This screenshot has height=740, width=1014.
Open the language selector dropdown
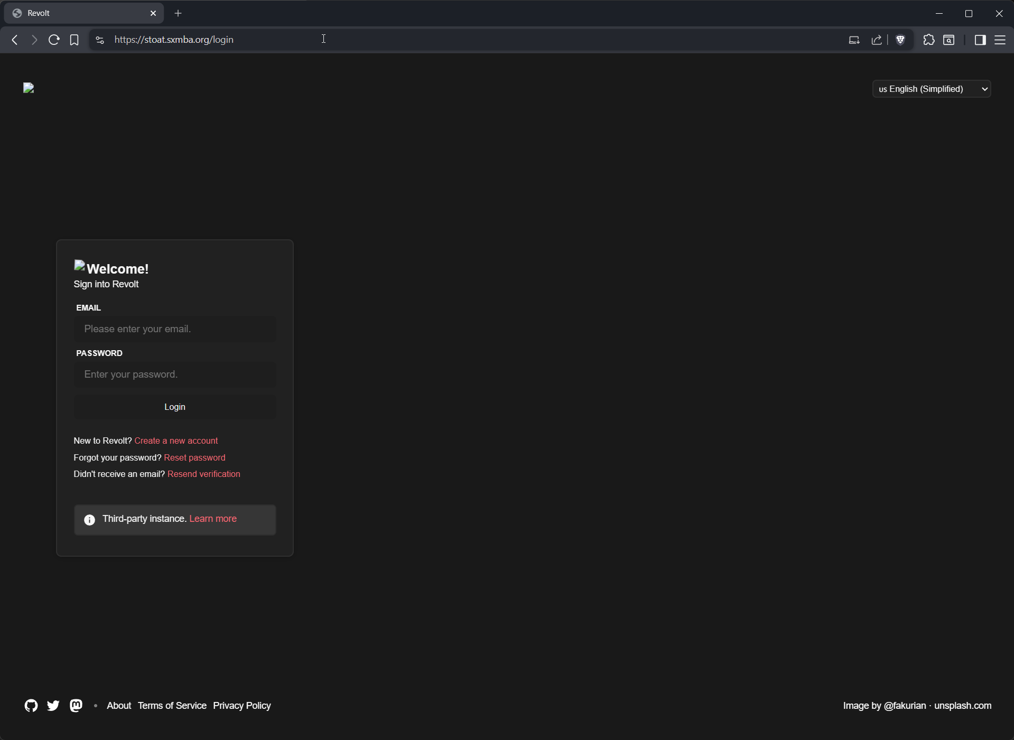click(932, 89)
